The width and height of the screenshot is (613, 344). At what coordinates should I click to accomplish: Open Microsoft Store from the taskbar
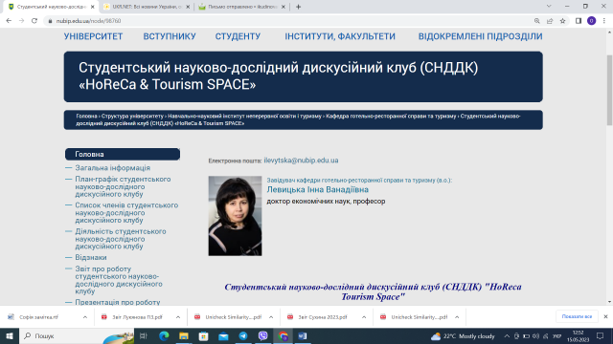coord(204,335)
